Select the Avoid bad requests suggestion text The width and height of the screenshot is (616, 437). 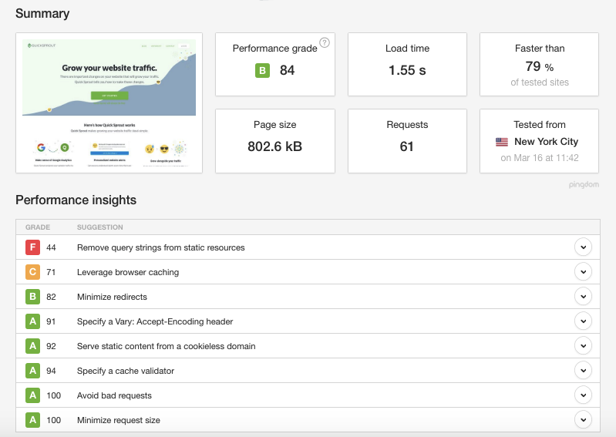(x=114, y=395)
